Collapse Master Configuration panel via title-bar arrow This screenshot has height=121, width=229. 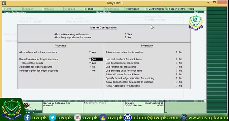[x=205, y=12]
